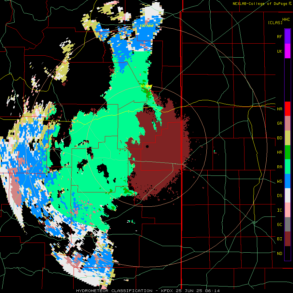The width and height of the screenshot is (293, 293).
Task: Click the RF legend label
Action: tap(279, 36)
